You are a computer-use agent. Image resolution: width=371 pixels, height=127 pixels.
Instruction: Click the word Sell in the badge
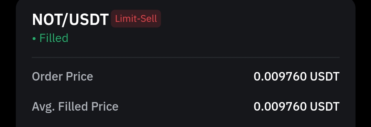coord(148,18)
